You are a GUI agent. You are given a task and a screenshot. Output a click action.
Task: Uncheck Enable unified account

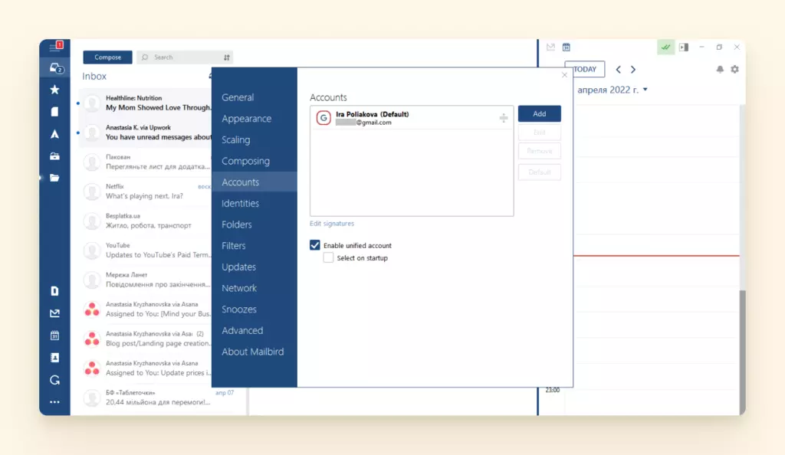[315, 245]
